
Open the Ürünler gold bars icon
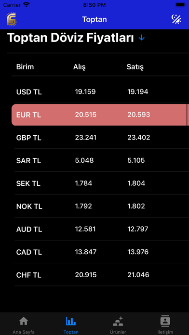(x=118, y=321)
